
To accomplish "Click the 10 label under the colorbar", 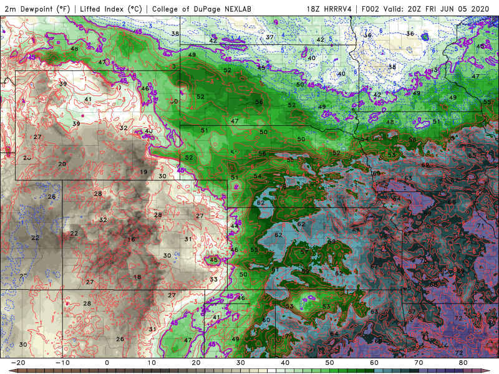I will (152, 363).
